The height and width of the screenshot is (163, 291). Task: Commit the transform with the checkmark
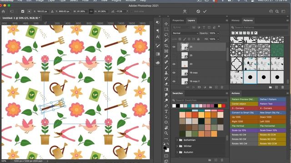(x=205, y=11)
